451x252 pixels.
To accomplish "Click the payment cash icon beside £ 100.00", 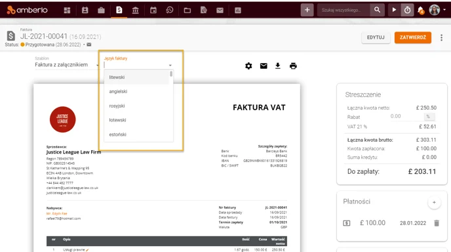I will (347, 223).
